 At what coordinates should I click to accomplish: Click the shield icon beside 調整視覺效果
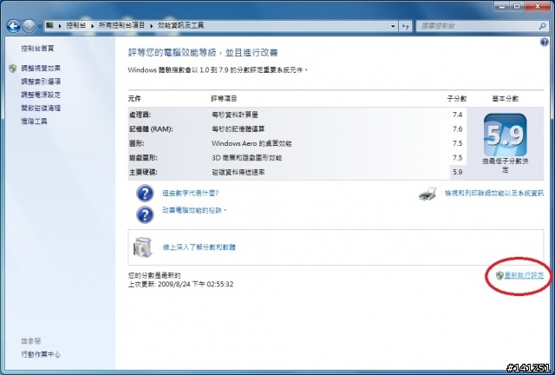click(13, 69)
